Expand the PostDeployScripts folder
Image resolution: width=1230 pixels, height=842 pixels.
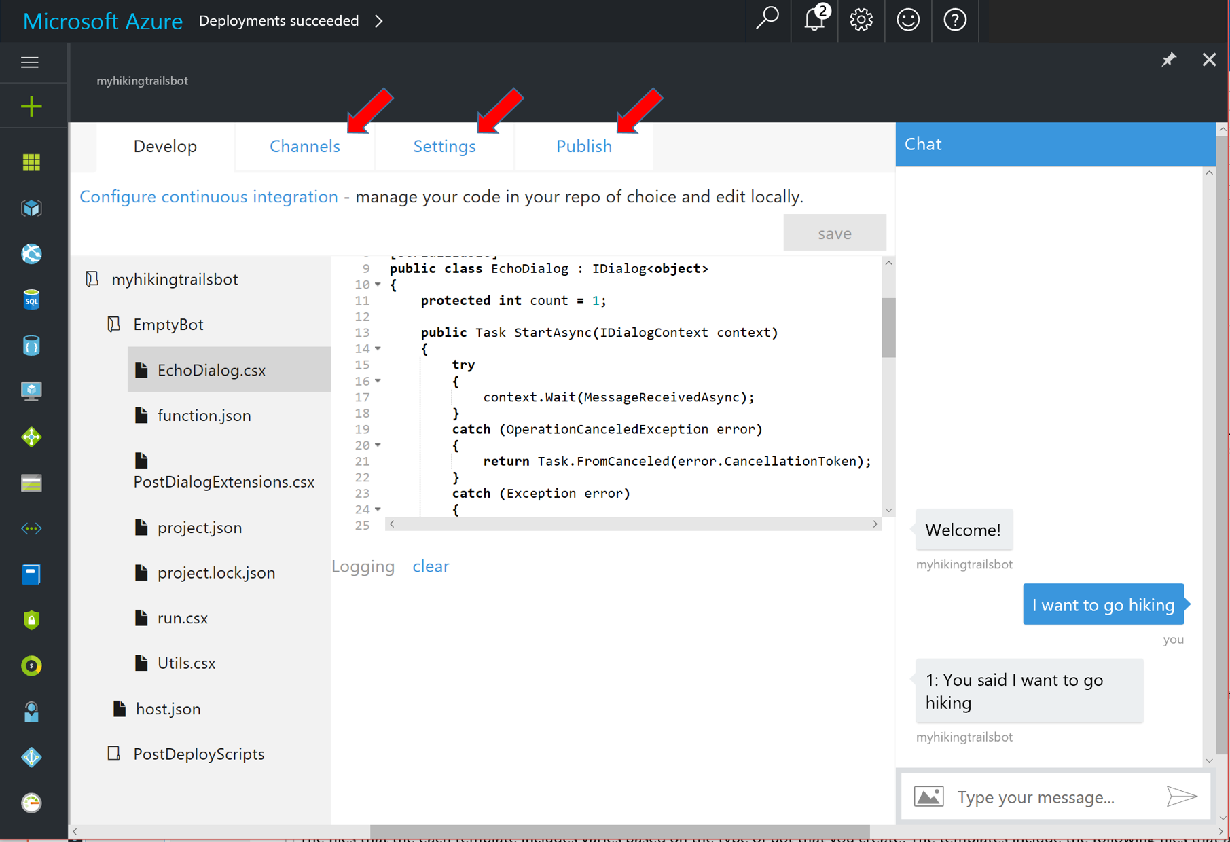(114, 754)
